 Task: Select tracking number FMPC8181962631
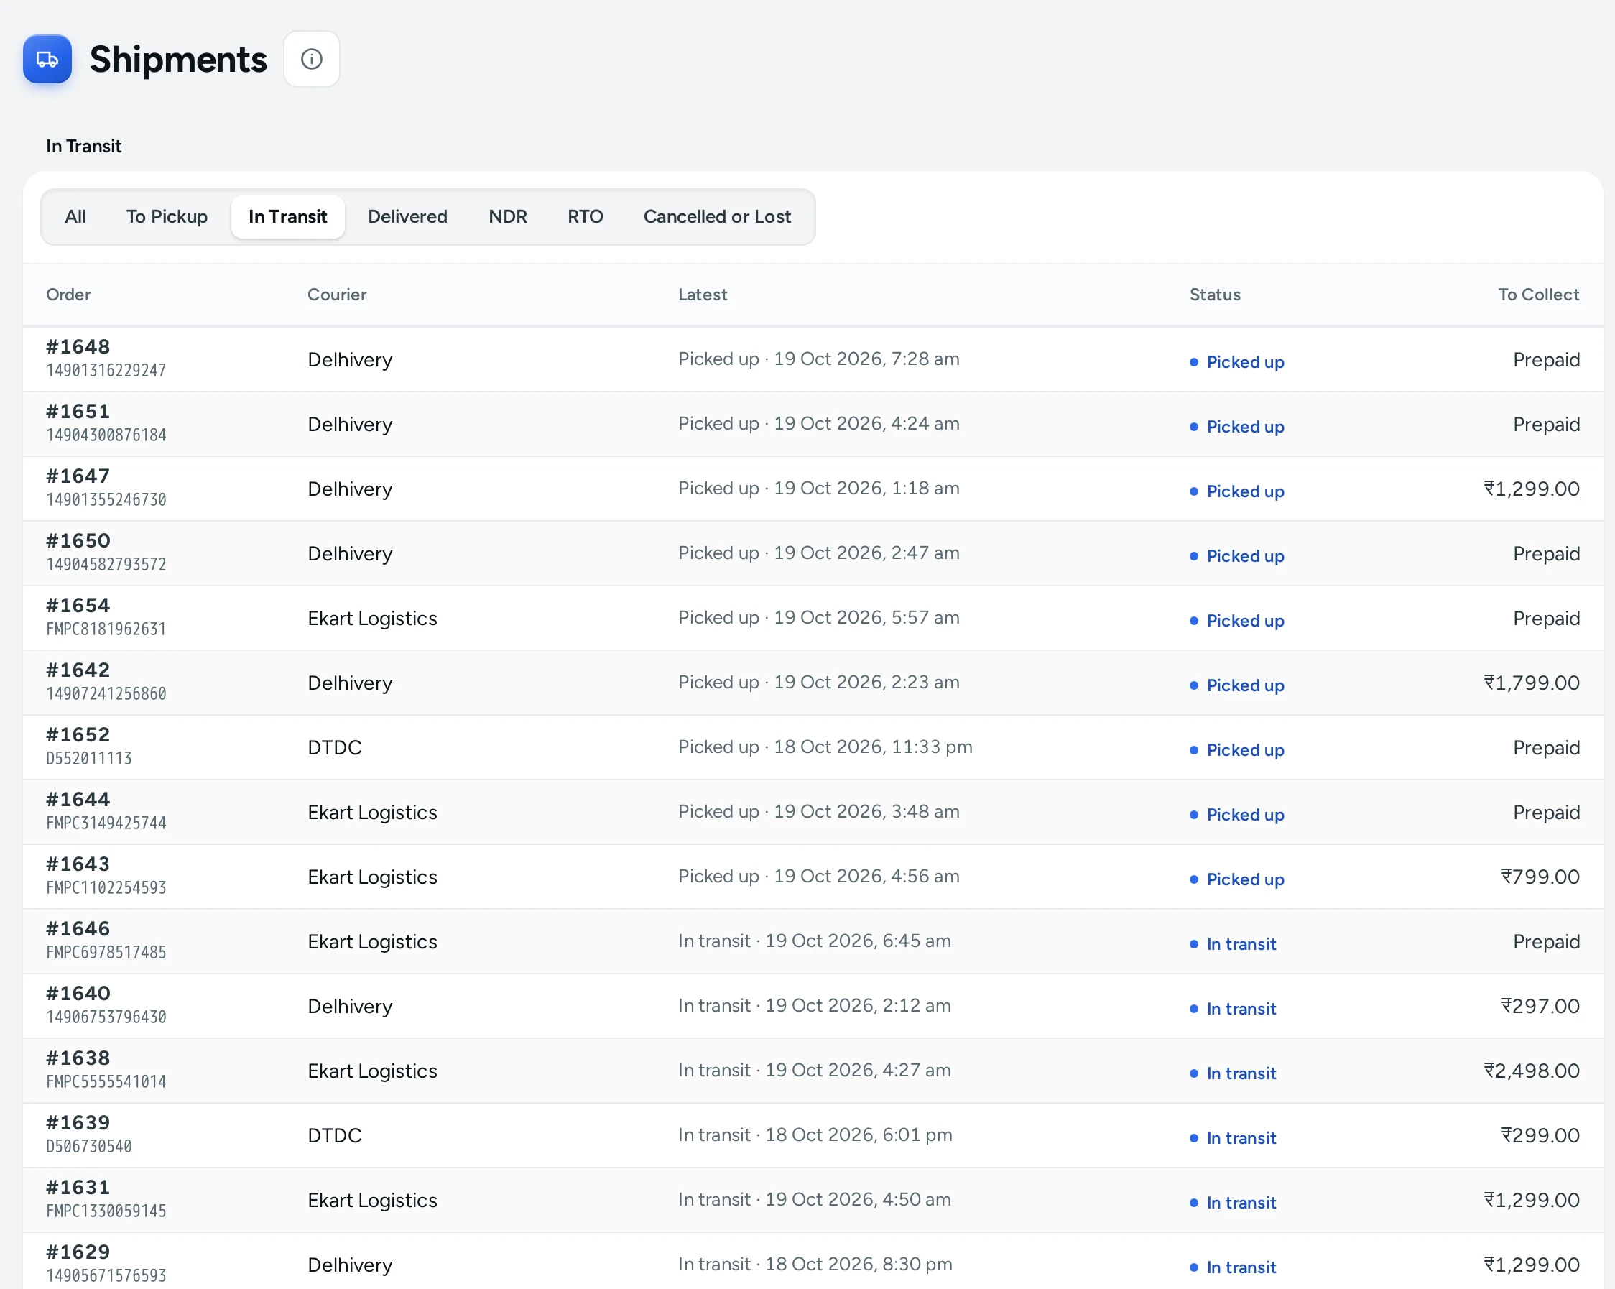106,629
